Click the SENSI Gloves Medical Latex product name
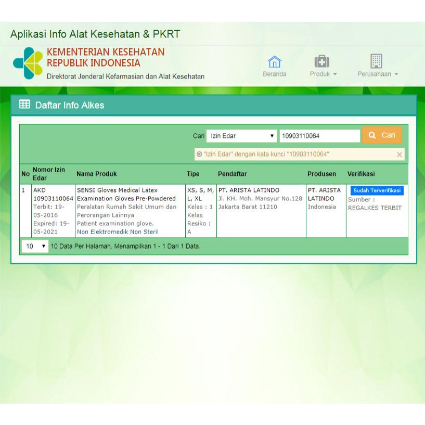This screenshot has height=425, width=425. point(117,190)
